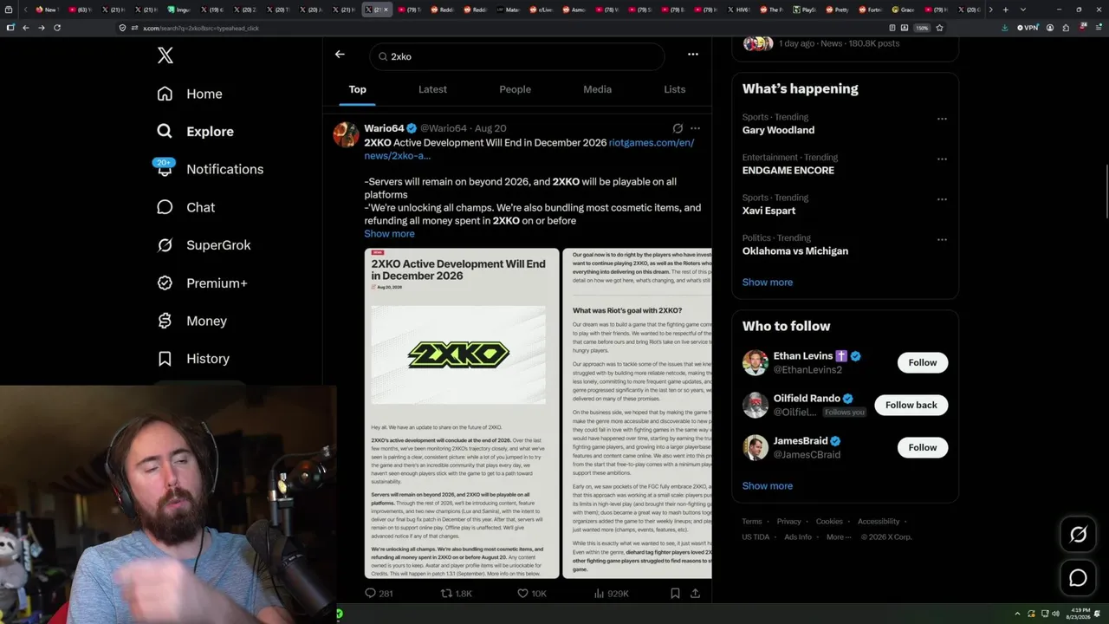Open the Home page from sidebar

(x=190, y=94)
